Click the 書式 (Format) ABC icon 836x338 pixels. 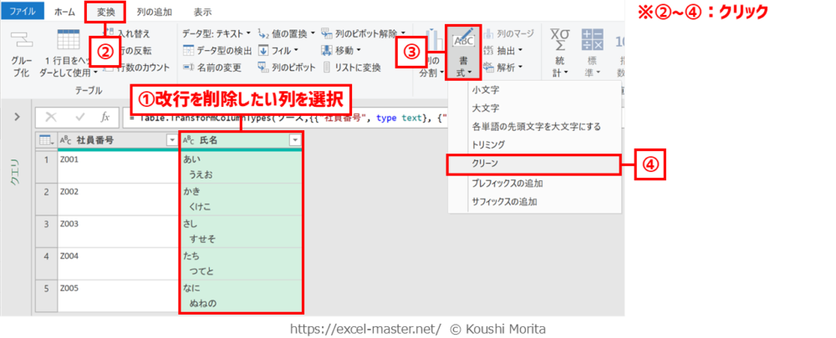pos(461,39)
